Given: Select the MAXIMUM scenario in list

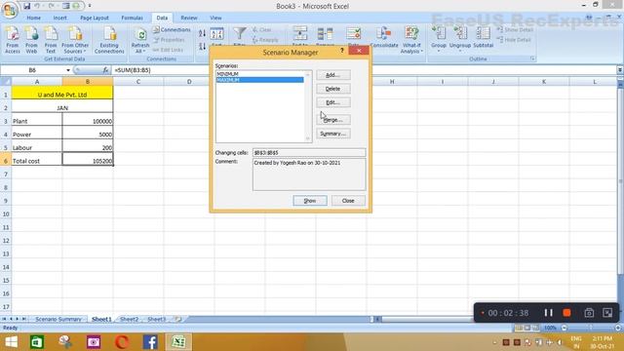Looking at the screenshot, I should tap(260, 80).
